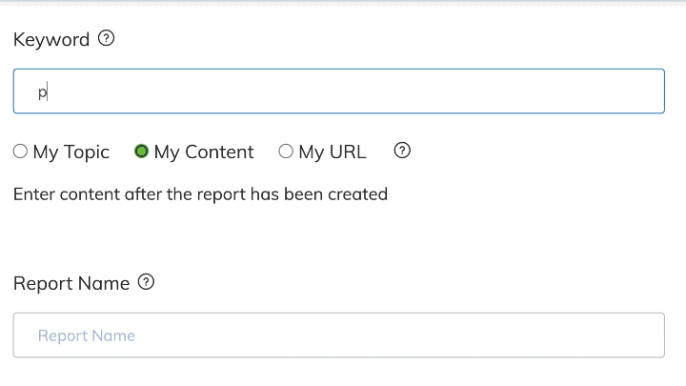Screen dimensions: 686x386
Task: Click the help icon next to Keyword
Action: pos(107,39)
